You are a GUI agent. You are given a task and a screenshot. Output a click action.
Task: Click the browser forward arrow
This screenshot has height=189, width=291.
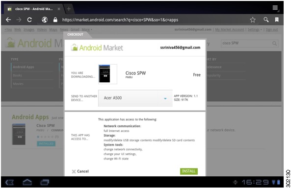click(19, 20)
